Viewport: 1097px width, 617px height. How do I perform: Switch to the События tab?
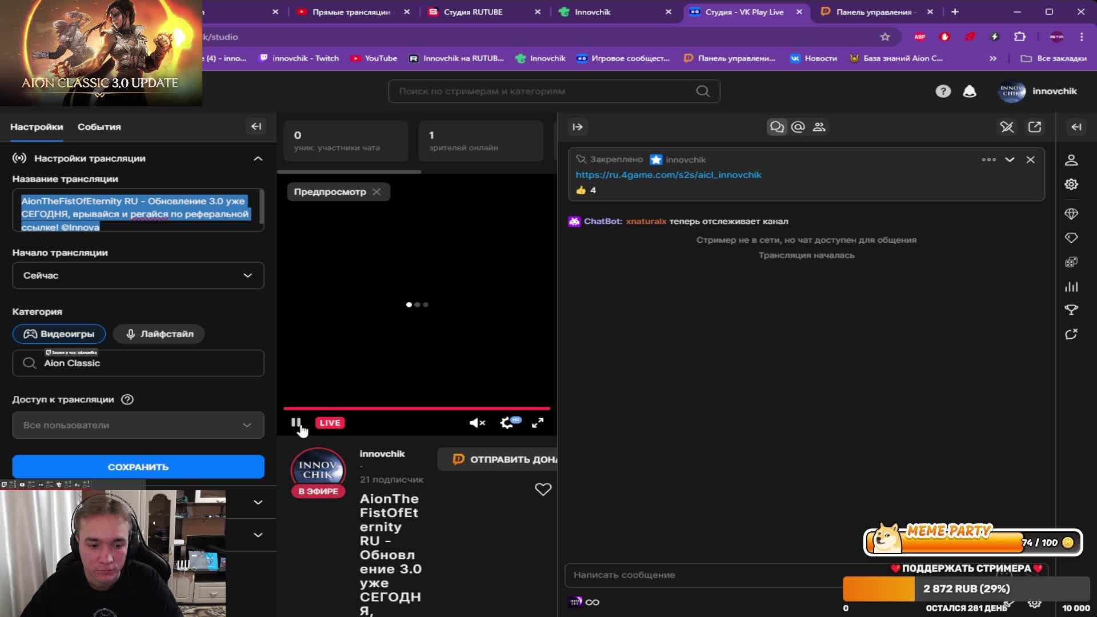(x=99, y=127)
